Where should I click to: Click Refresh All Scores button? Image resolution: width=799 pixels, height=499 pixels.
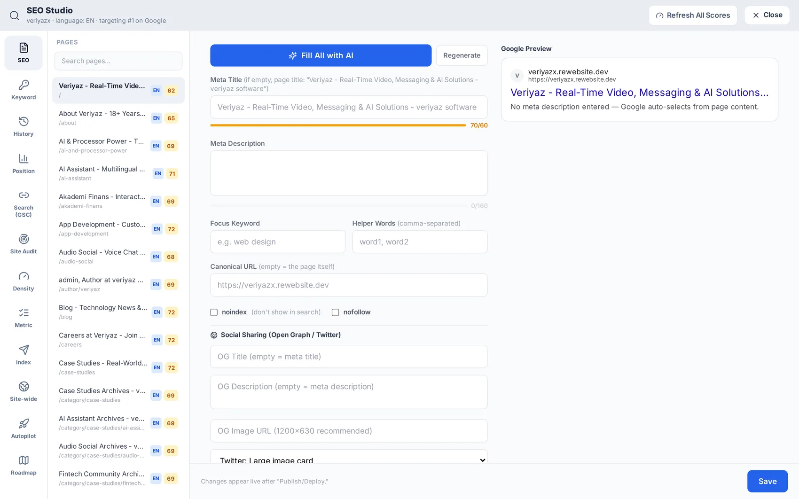(x=693, y=16)
